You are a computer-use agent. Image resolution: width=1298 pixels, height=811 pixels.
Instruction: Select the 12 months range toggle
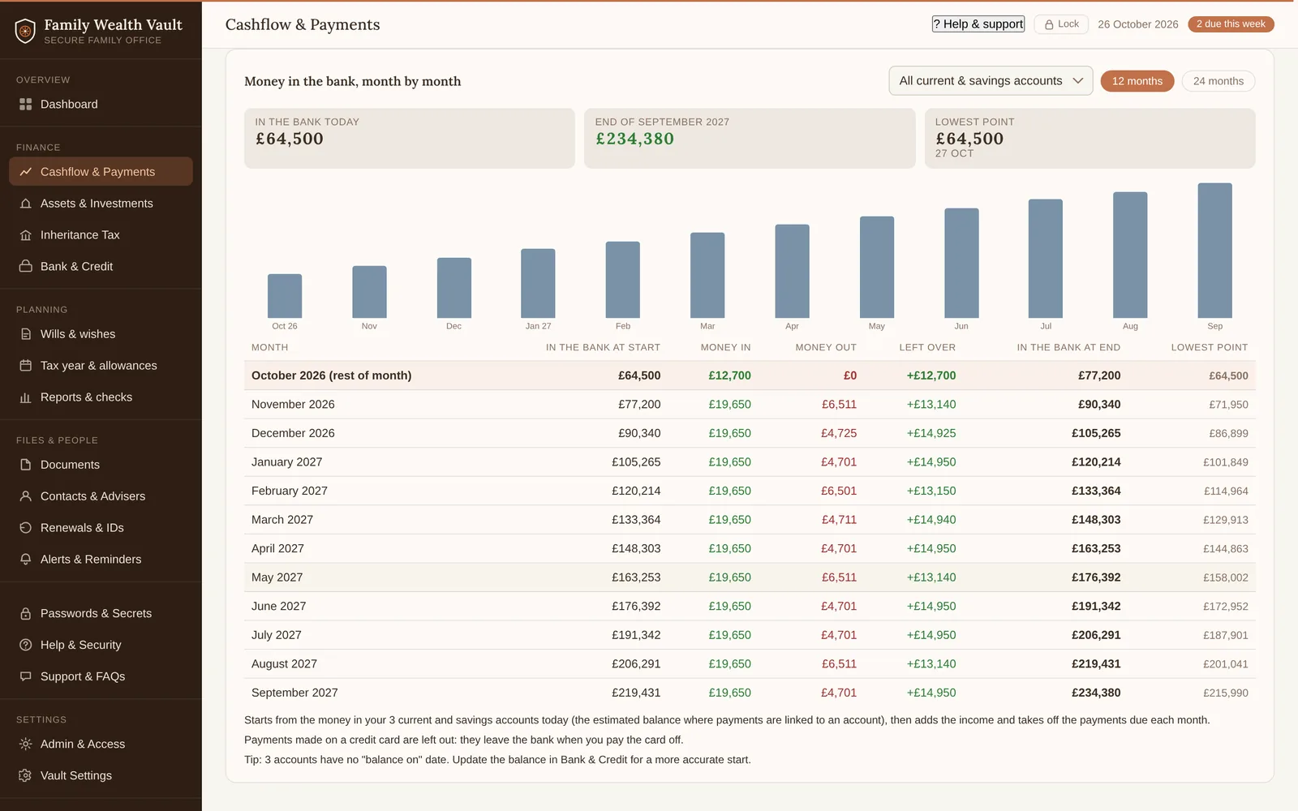1137,81
